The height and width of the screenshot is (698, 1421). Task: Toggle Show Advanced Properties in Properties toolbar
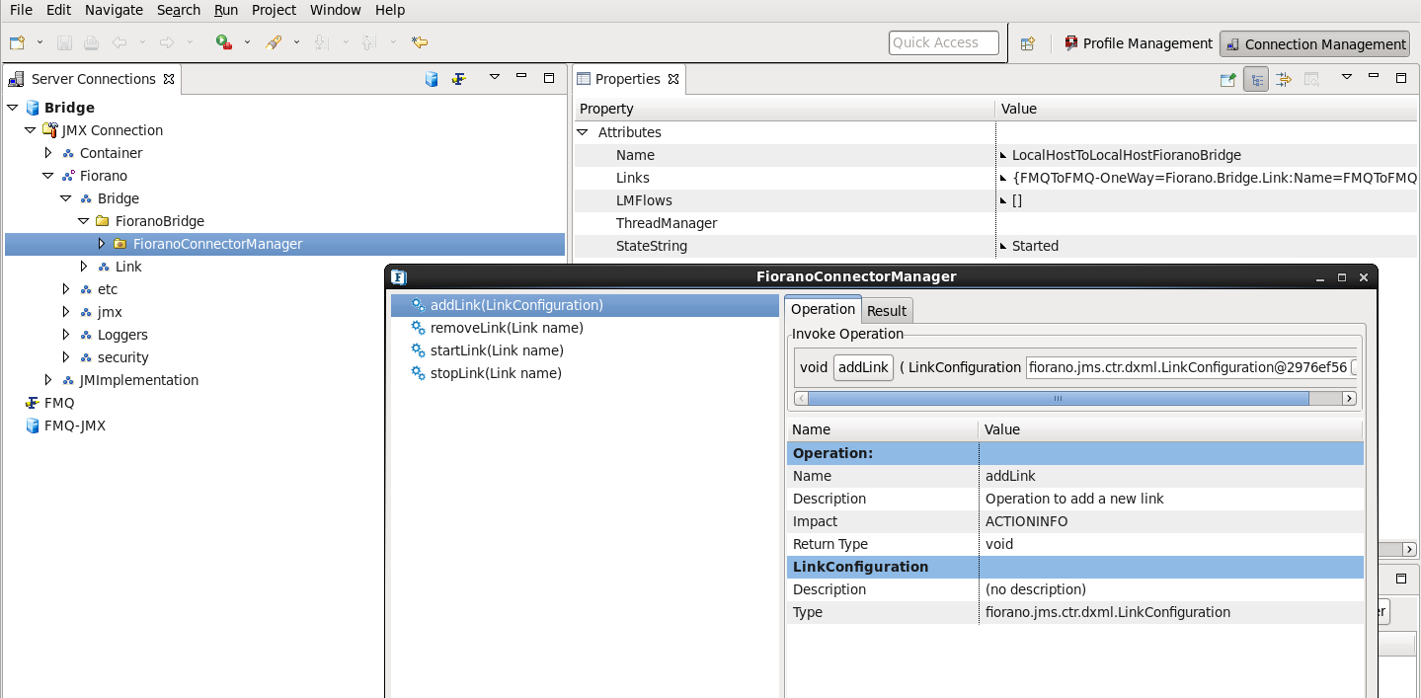pos(1284,79)
